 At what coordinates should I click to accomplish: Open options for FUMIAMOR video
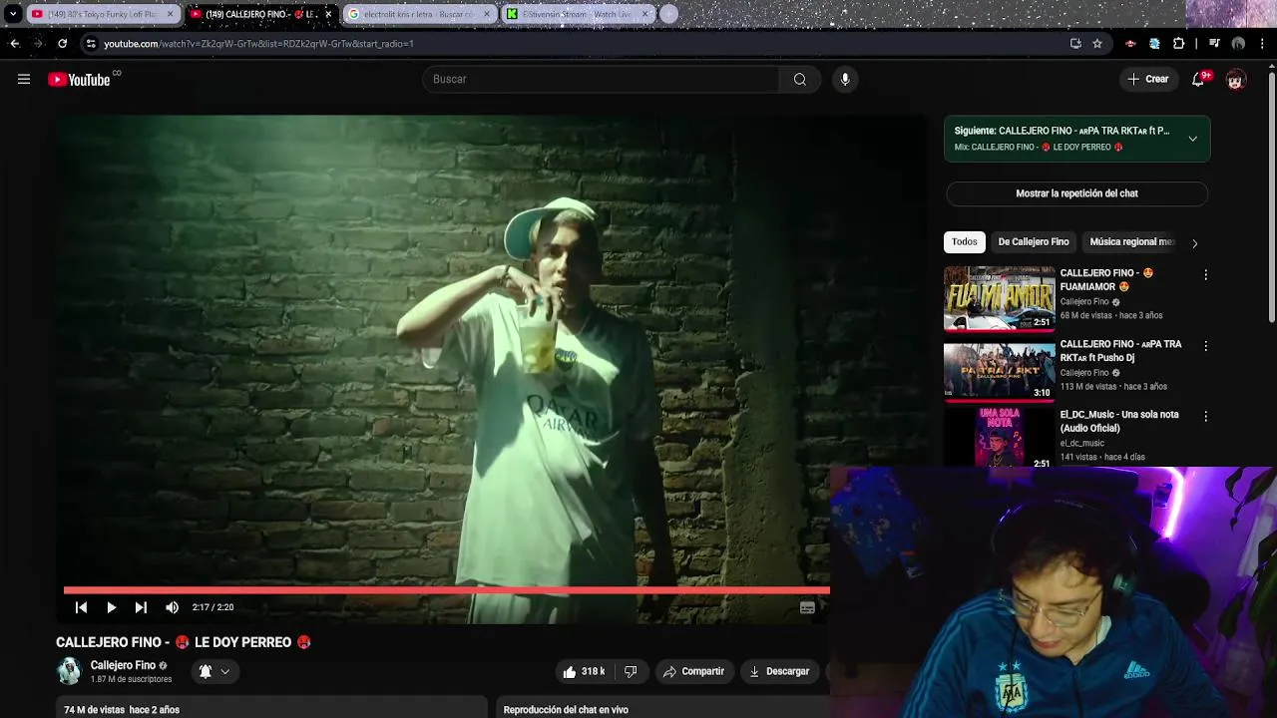coord(1205,275)
